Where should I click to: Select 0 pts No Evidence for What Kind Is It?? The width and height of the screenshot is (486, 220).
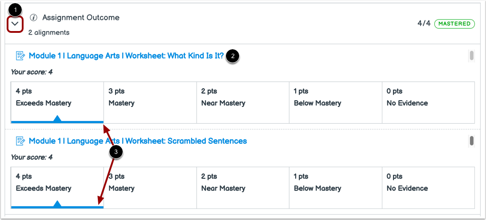pyautogui.click(x=428, y=102)
